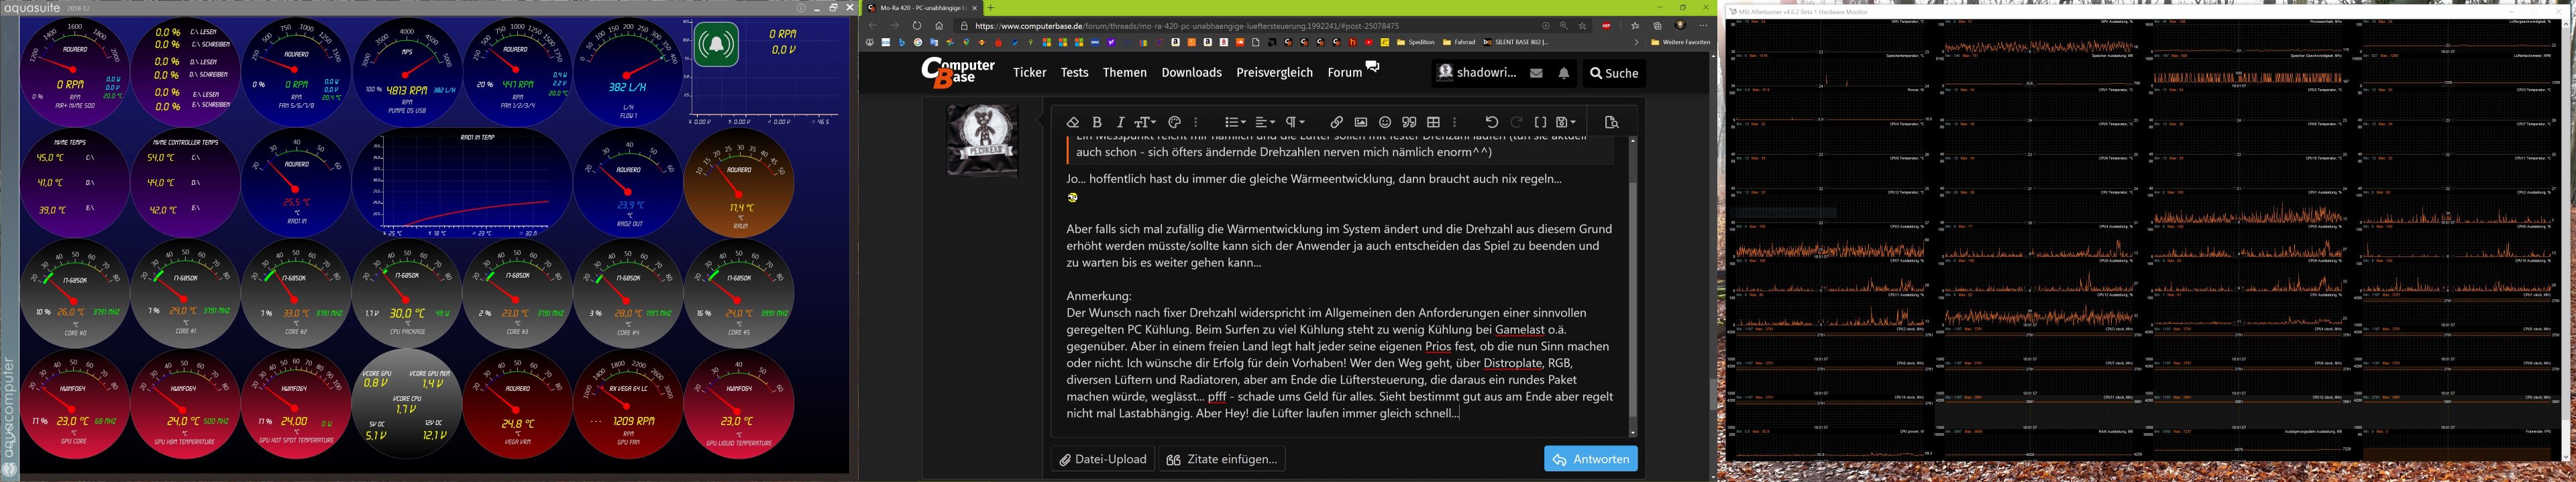Toggle bold formatting in the reply editor
This screenshot has width=2576, height=482.
[1097, 122]
